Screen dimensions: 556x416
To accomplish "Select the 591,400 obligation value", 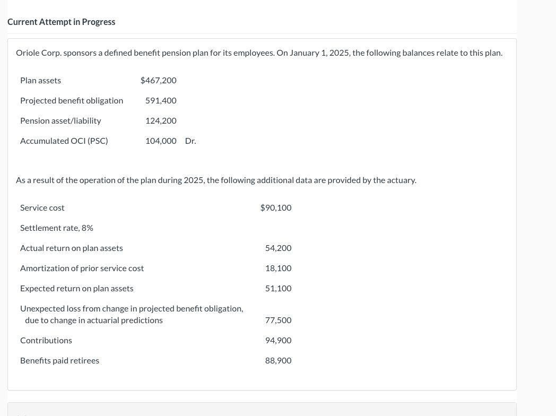I will 161,100.
